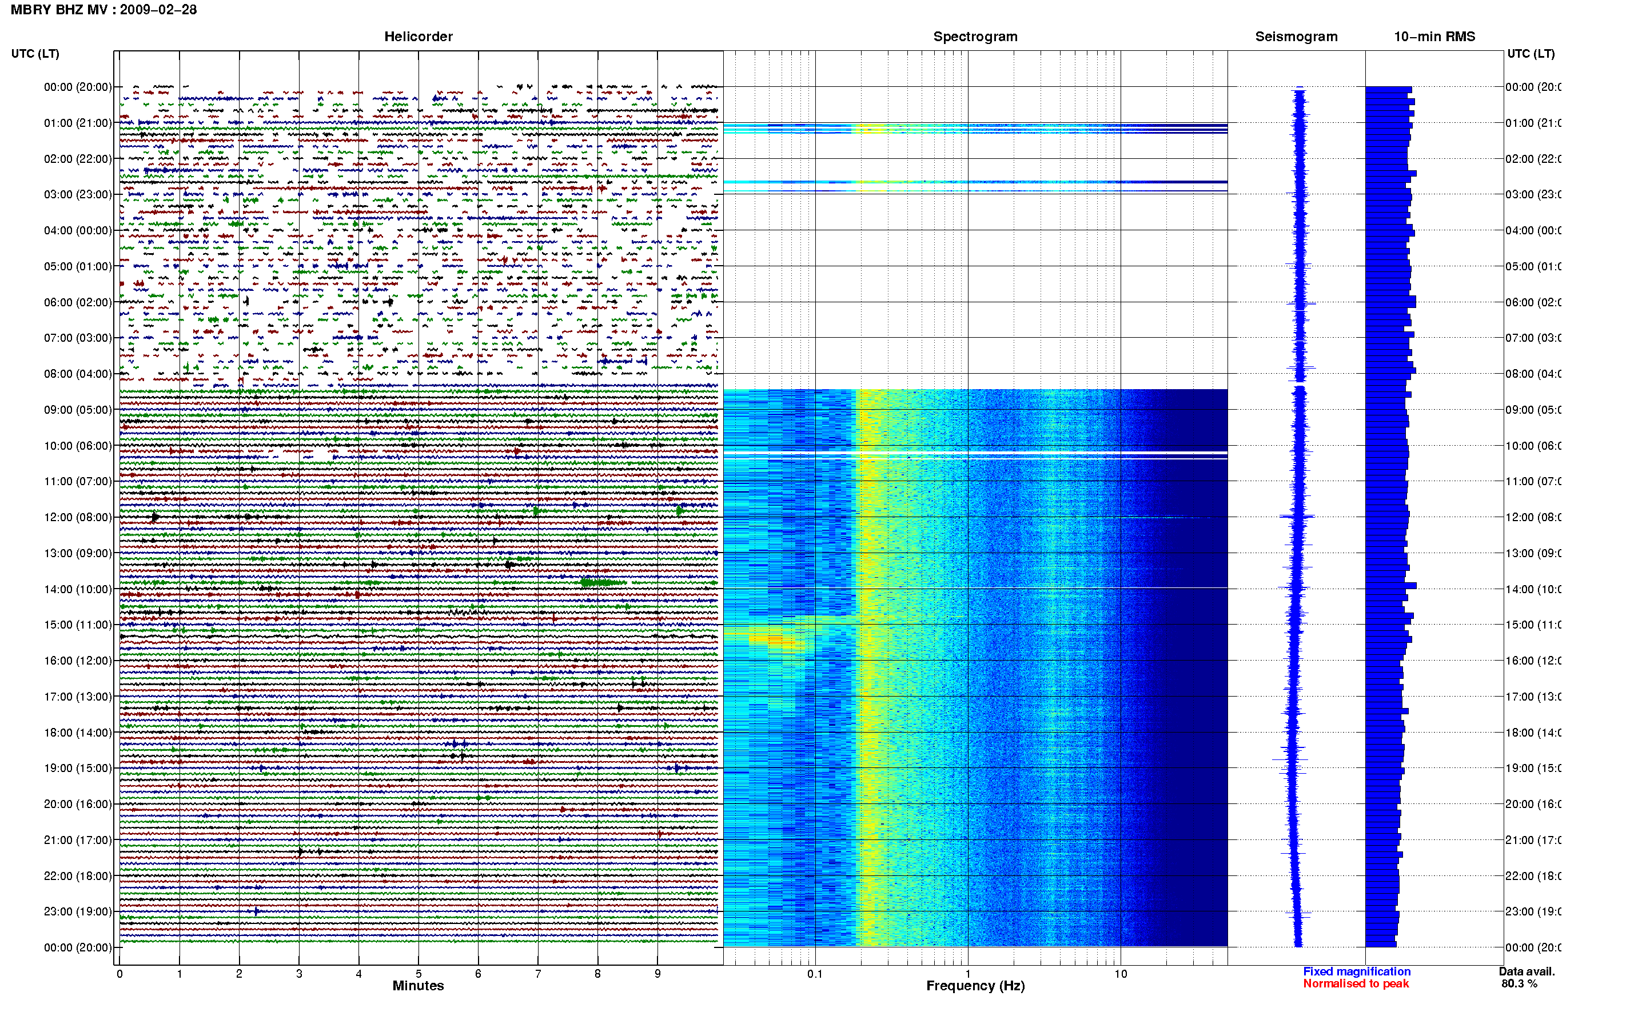
Task: Click the orange low-frequency spectrogram patch near 15:00
Action: [776, 638]
